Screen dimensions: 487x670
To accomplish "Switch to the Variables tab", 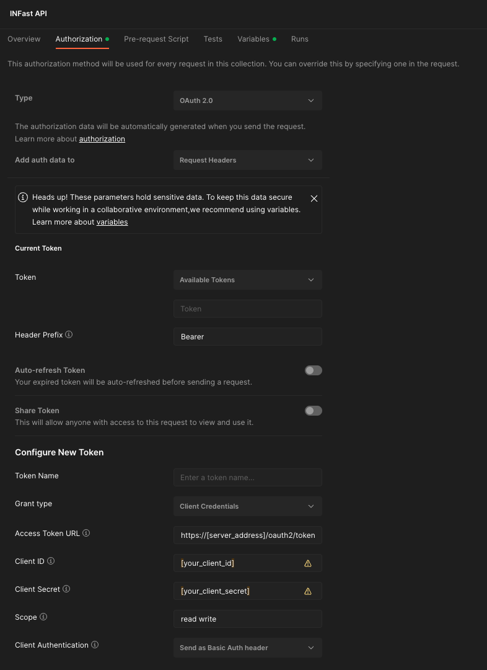I will tap(257, 39).
